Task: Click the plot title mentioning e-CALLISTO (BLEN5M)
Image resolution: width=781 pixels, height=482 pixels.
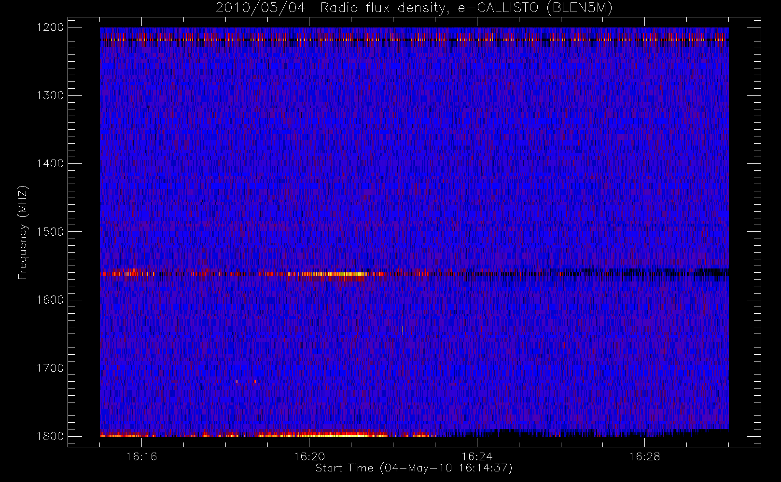Action: point(414,8)
